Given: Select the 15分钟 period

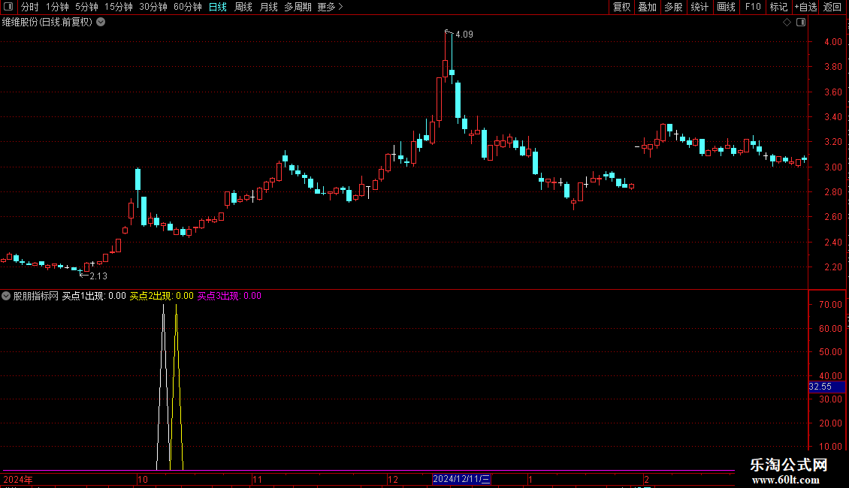Looking at the screenshot, I should pos(119,7).
